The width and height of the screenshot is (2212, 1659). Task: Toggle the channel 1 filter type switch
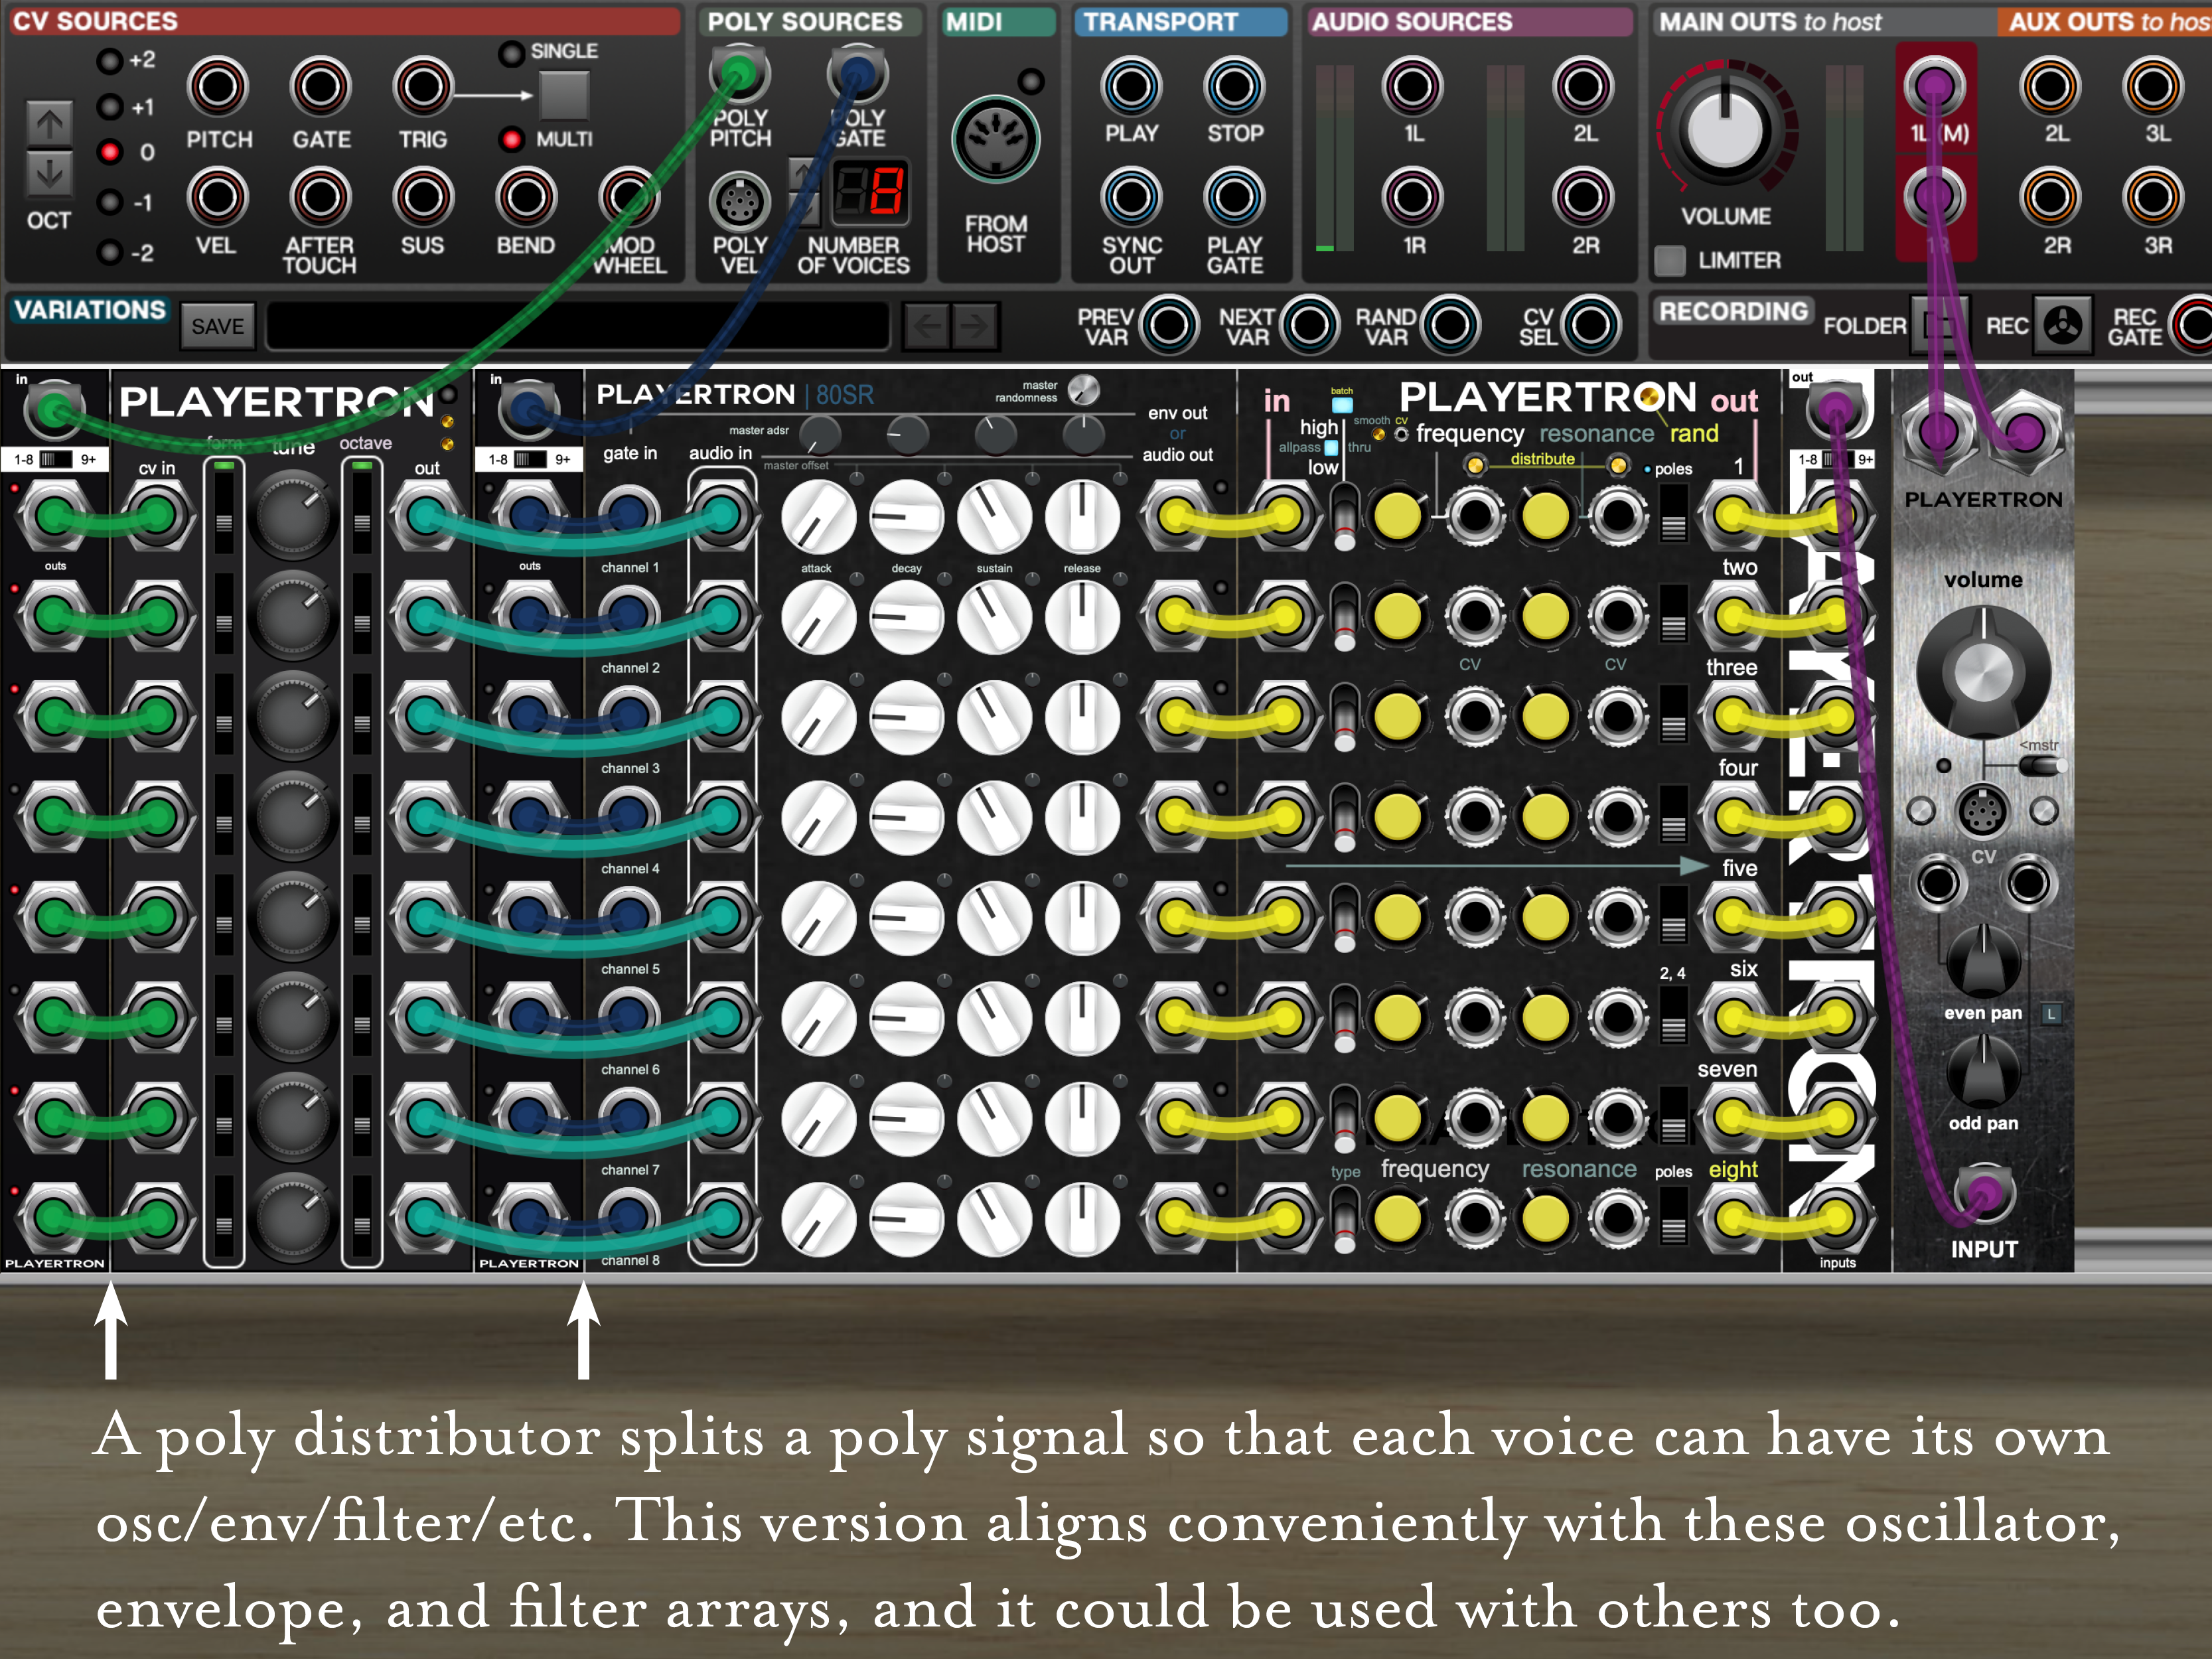1345,516
